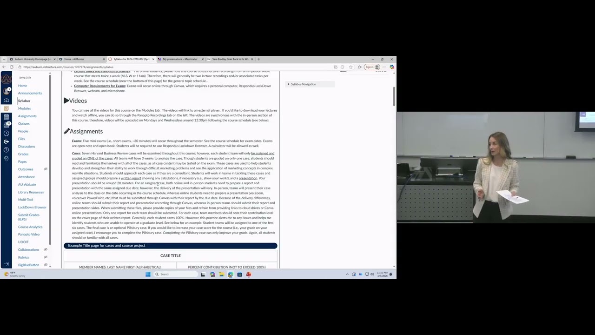Click the Sign in button in browser
The height and width of the screenshot is (335, 595).
point(371,67)
